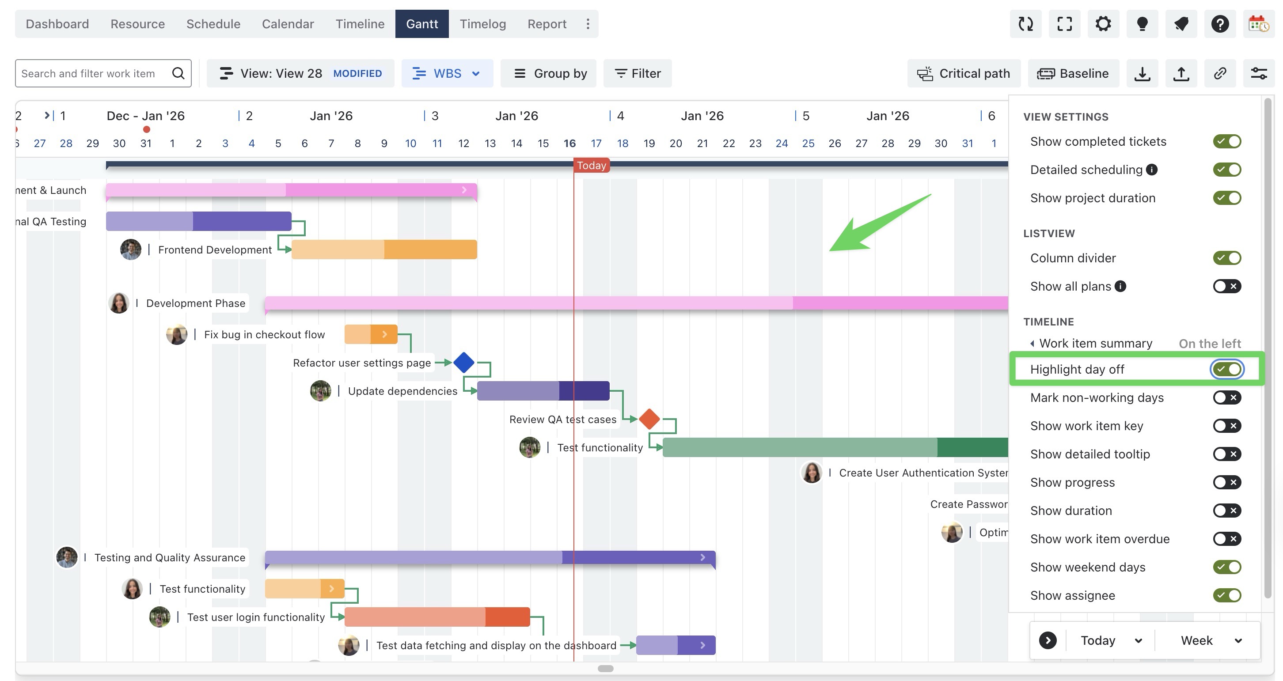Open view settings sliders icon
Viewport: 1283px width, 681px height.
pos(1259,74)
